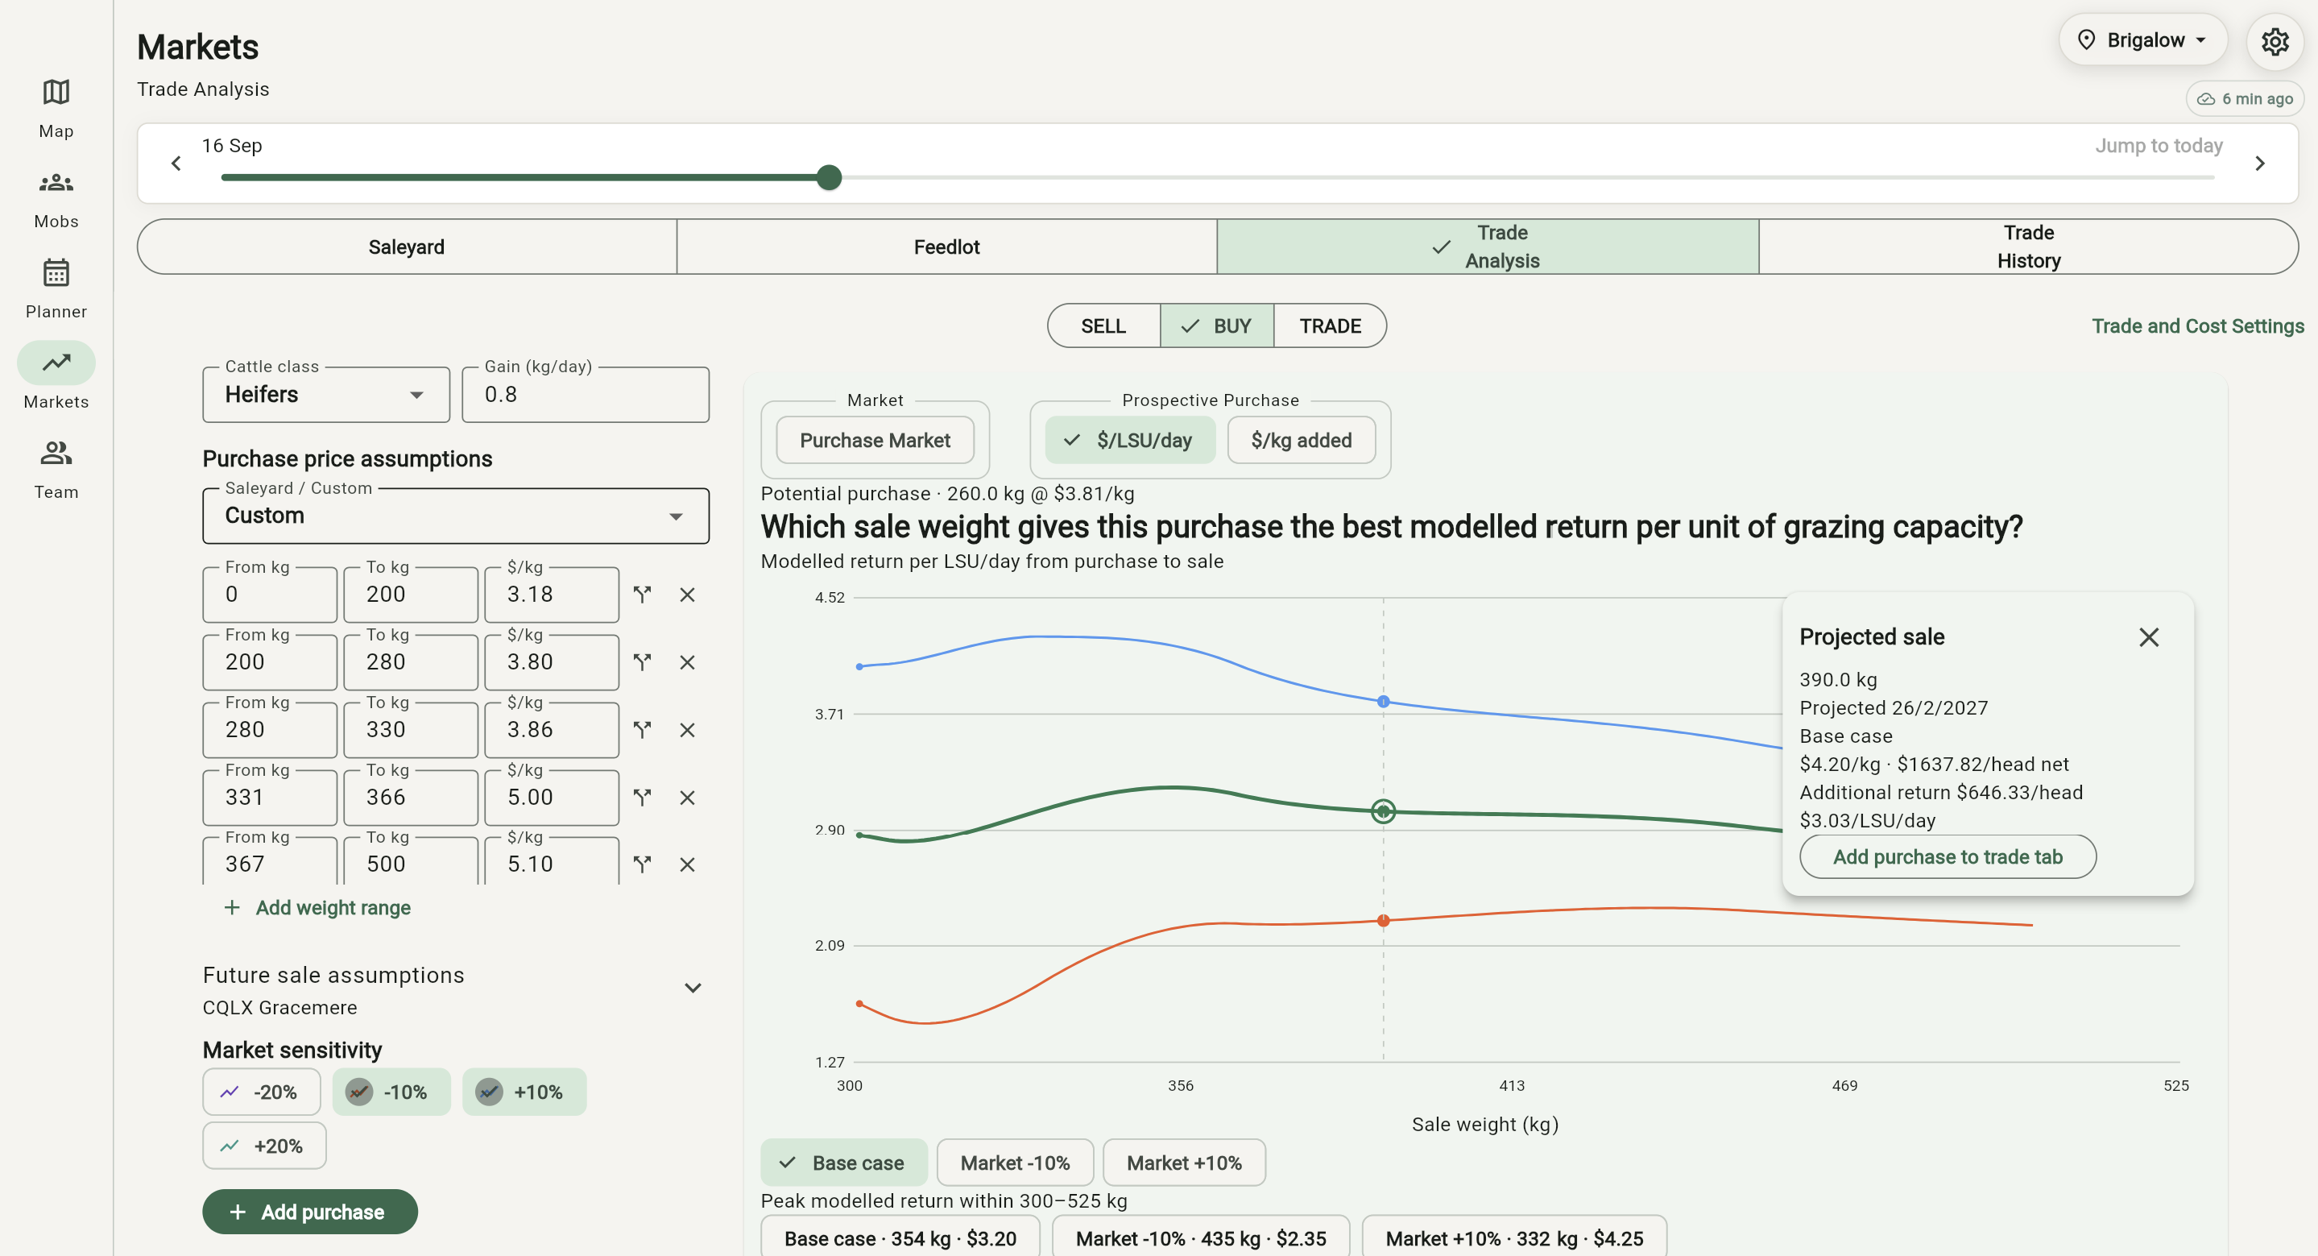The image size is (2318, 1256).
Task: Switch to the Trade Analysis tab
Action: coord(1488,247)
